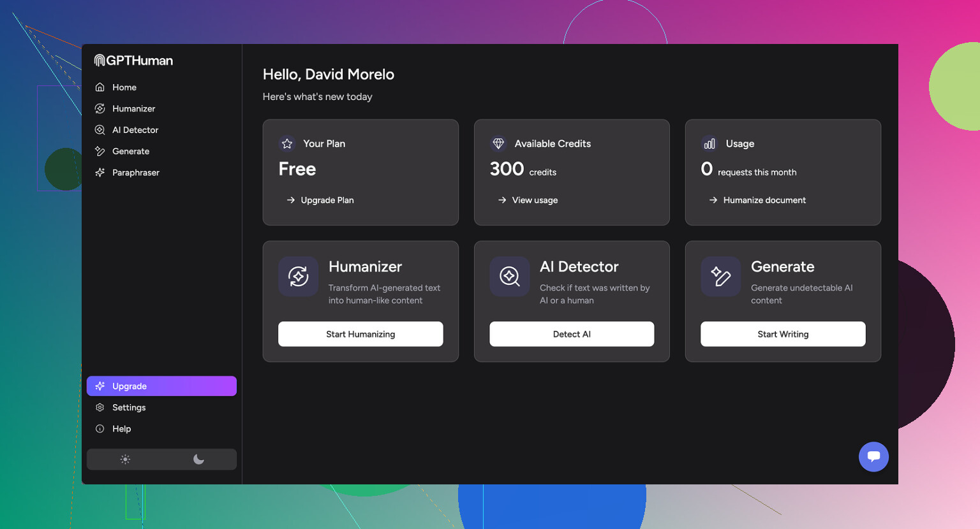The height and width of the screenshot is (529, 980).
Task: Click the magnifier icon on AI Detector card
Action: (509, 277)
